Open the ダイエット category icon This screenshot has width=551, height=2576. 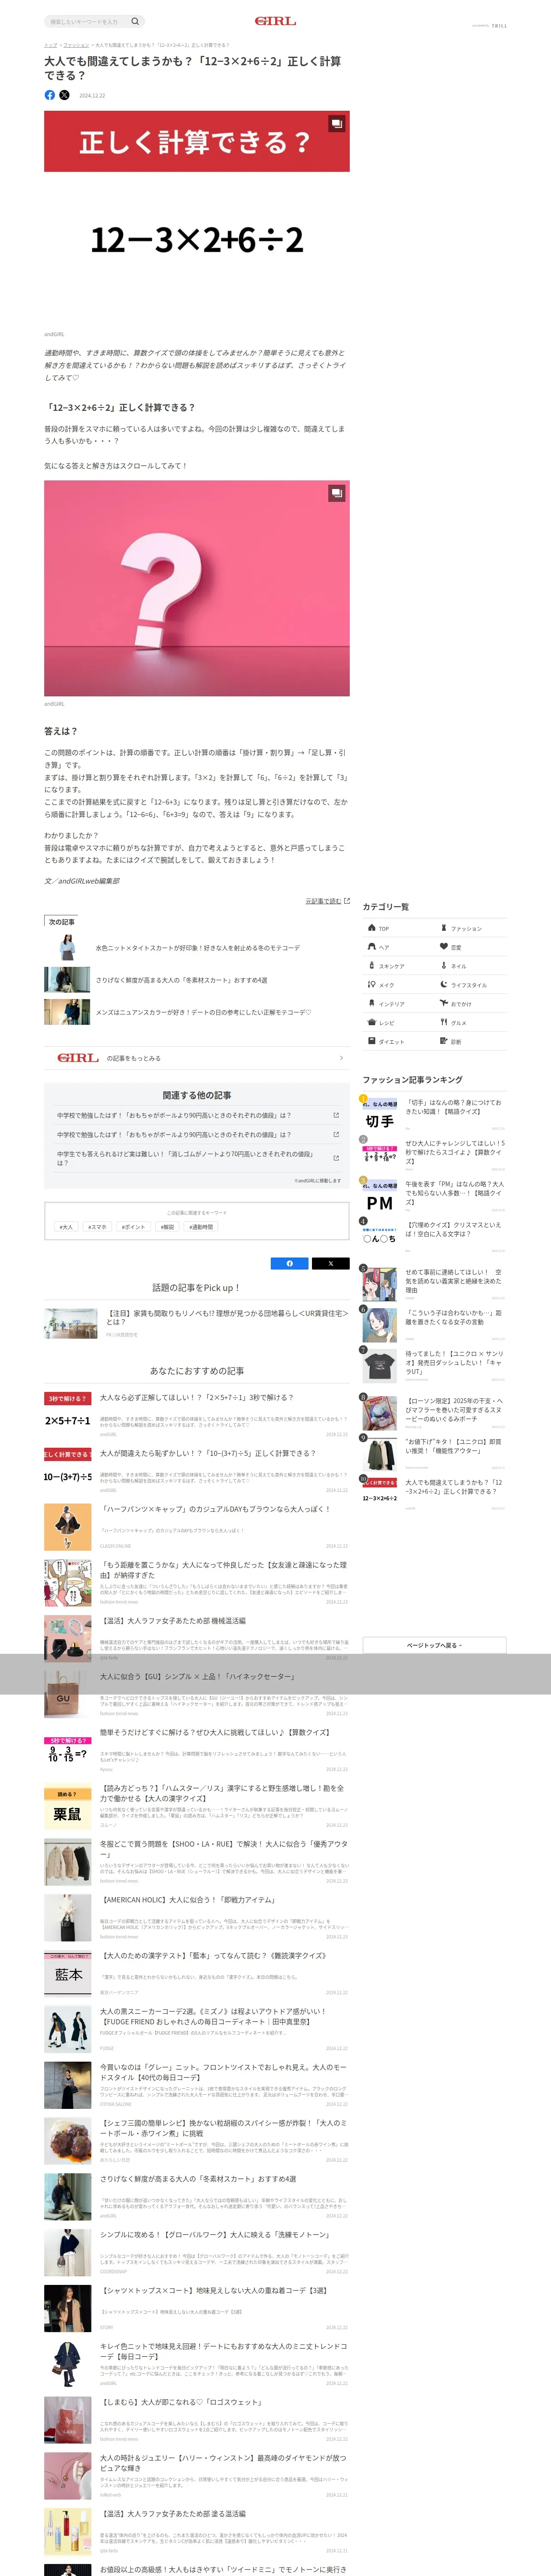[x=372, y=1041]
